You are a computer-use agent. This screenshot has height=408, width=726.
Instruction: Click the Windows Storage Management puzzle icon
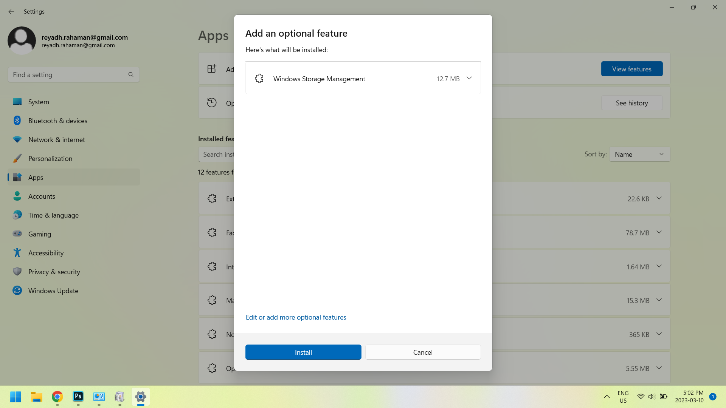(259, 79)
